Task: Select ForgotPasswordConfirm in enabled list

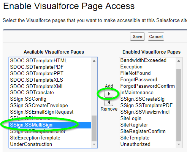Action: pos(148,86)
